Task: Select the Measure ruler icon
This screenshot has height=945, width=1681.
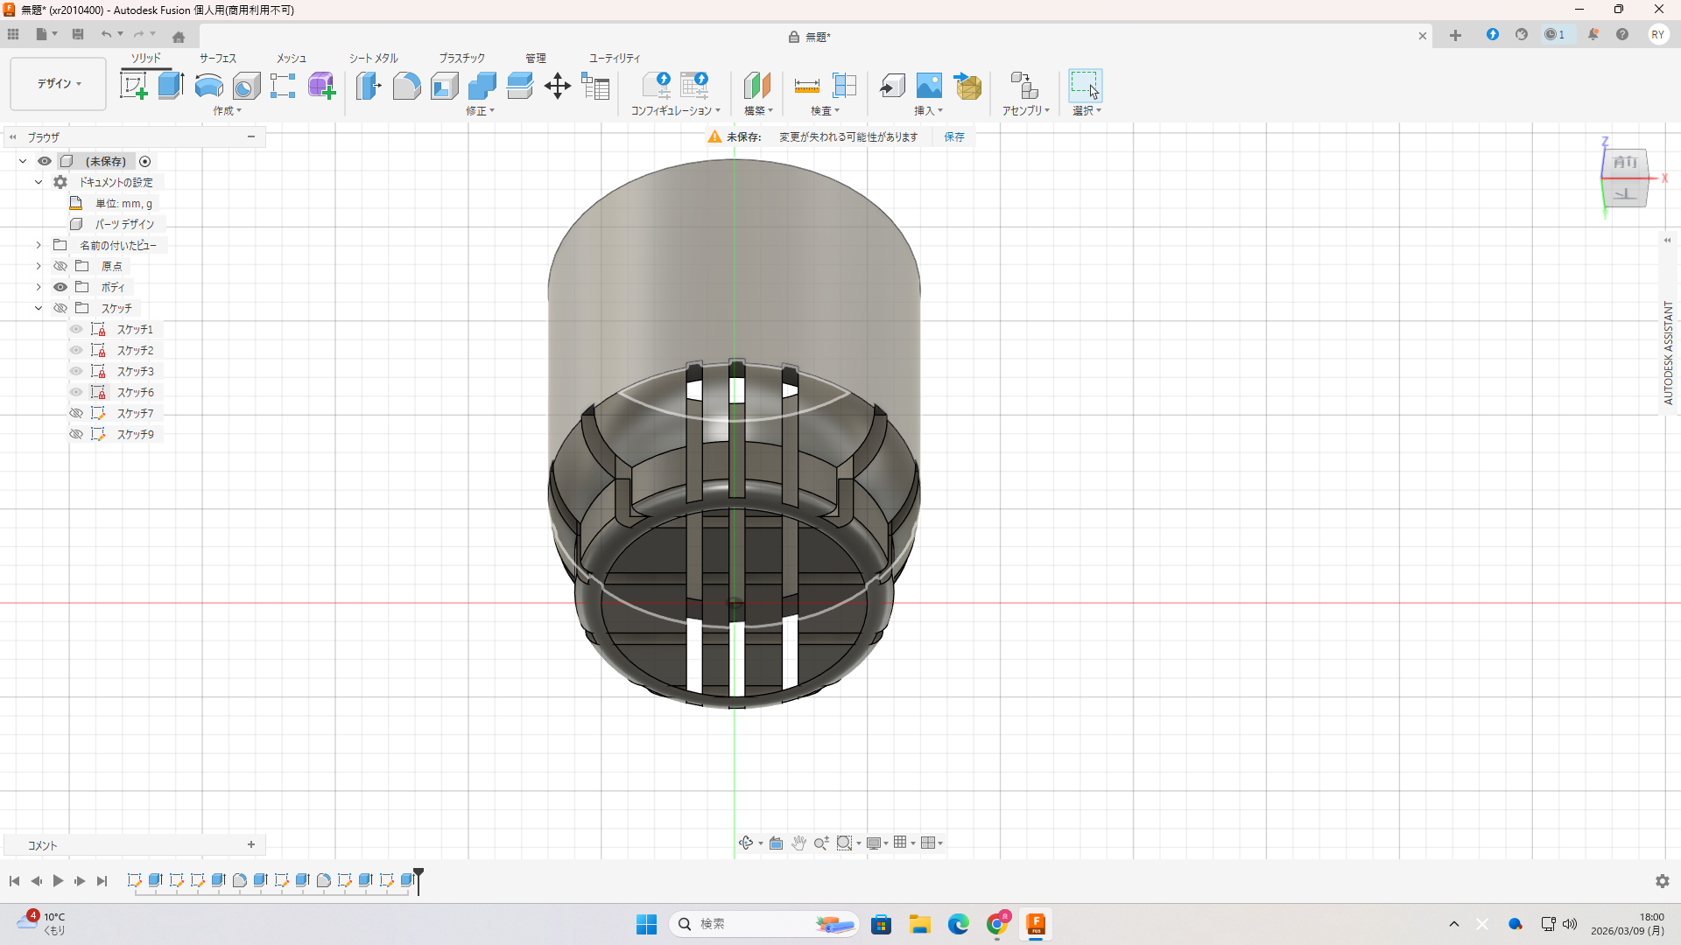Action: pos(806,86)
